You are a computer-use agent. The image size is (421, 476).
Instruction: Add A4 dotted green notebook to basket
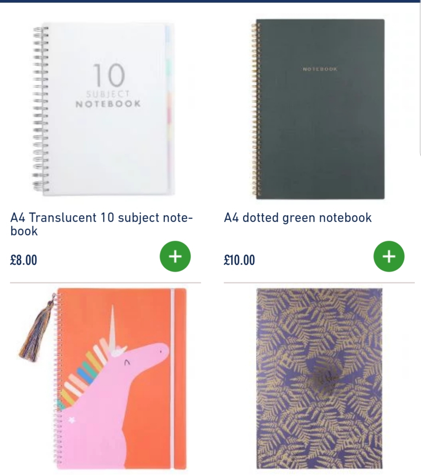[x=389, y=256]
